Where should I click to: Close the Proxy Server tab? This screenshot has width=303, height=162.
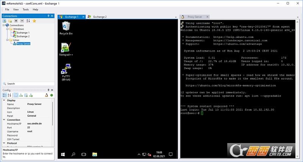[207, 17]
